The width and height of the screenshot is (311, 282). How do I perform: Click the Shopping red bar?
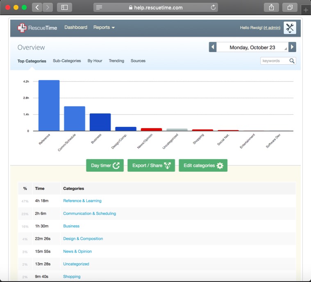202,130
